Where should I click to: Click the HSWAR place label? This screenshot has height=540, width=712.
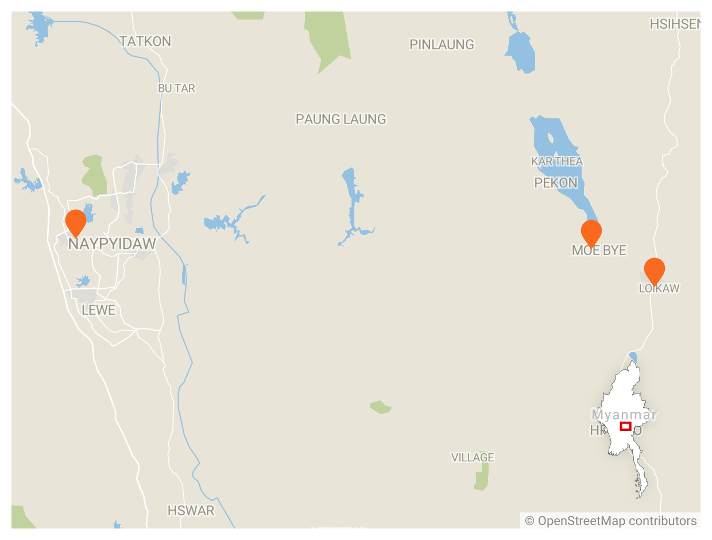click(x=191, y=510)
